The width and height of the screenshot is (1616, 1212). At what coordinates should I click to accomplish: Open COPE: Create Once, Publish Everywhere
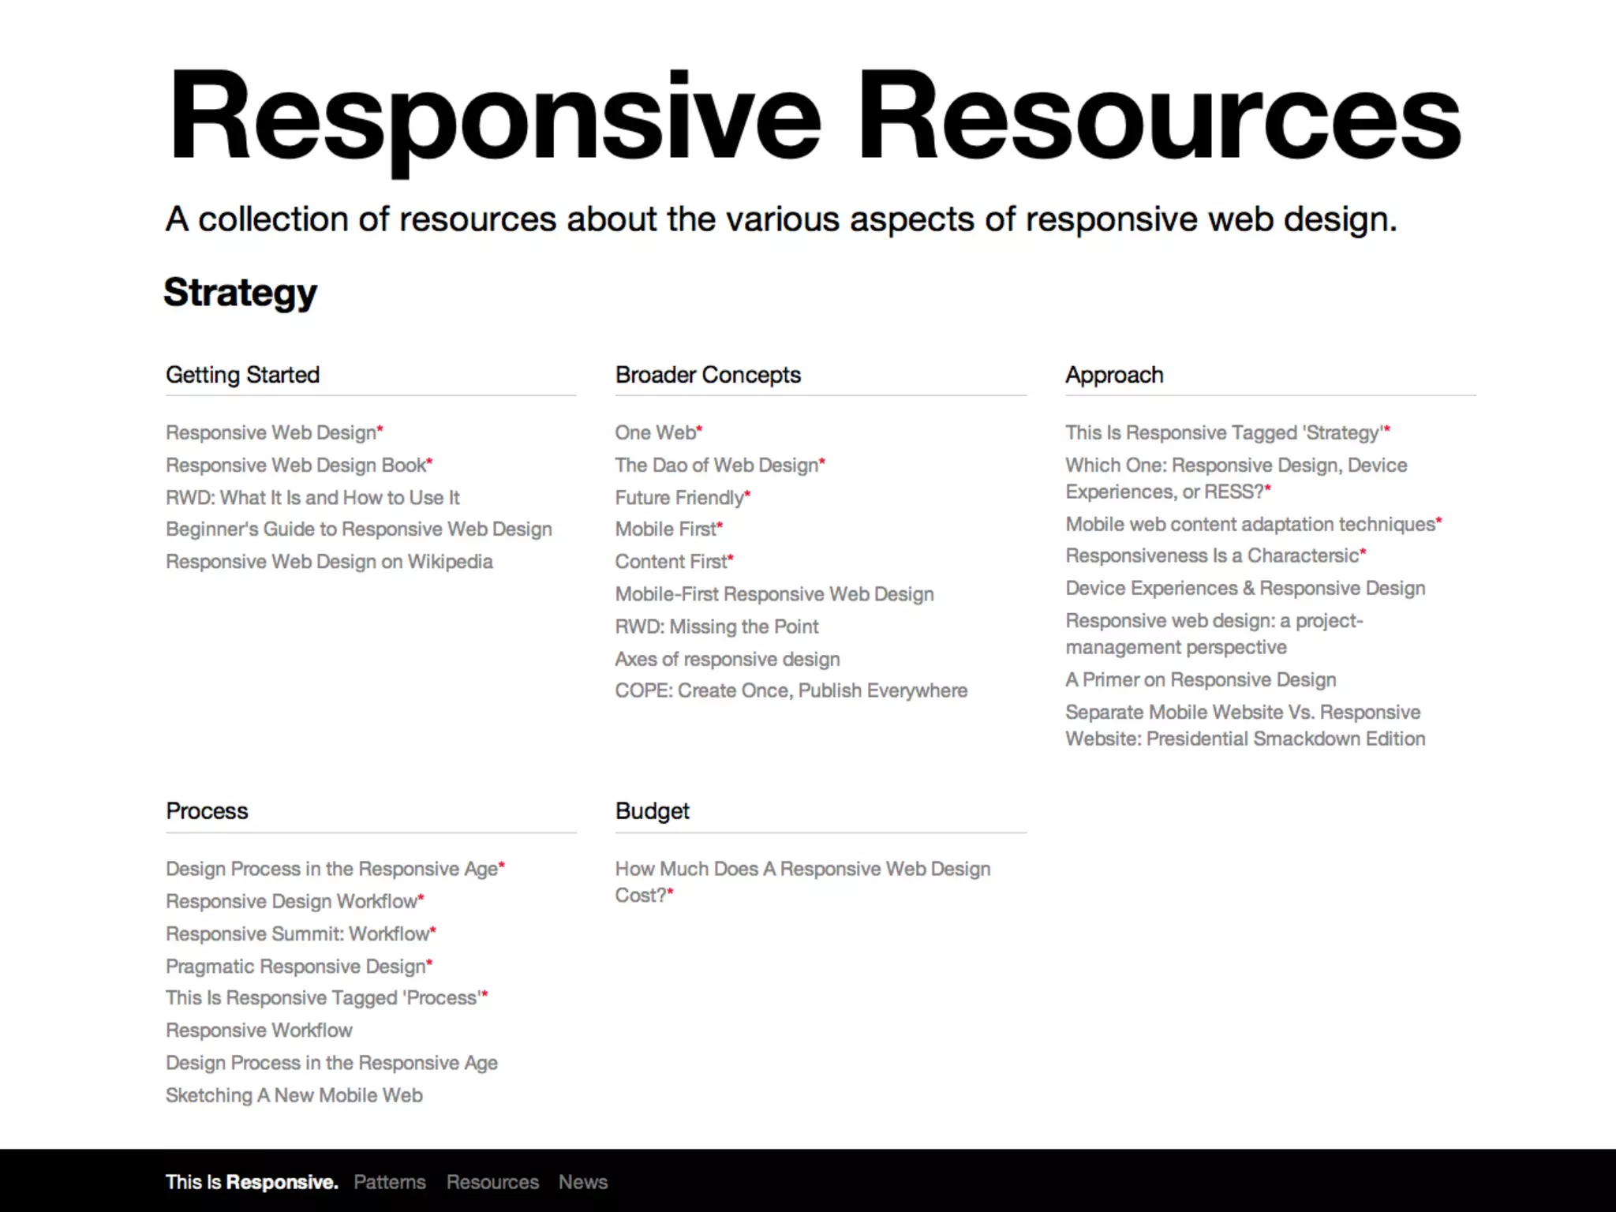pyautogui.click(x=791, y=691)
